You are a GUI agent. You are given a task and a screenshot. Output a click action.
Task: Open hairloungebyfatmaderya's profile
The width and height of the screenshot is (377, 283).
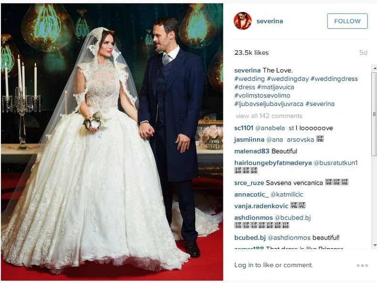click(x=273, y=163)
